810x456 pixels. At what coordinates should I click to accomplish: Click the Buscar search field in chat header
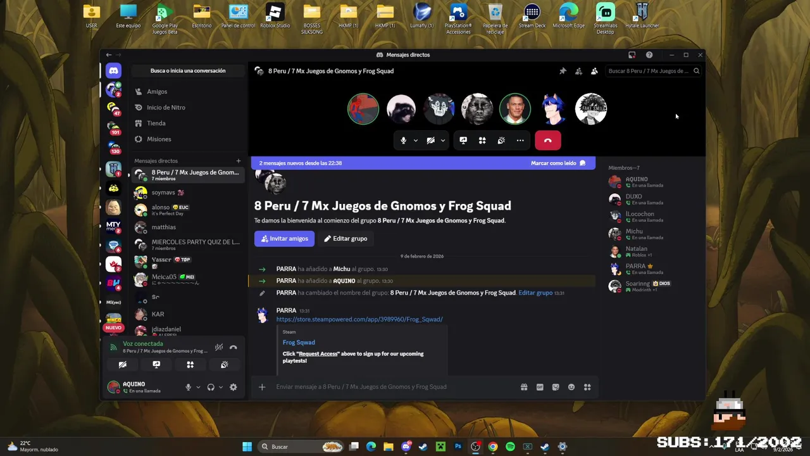tap(654, 71)
